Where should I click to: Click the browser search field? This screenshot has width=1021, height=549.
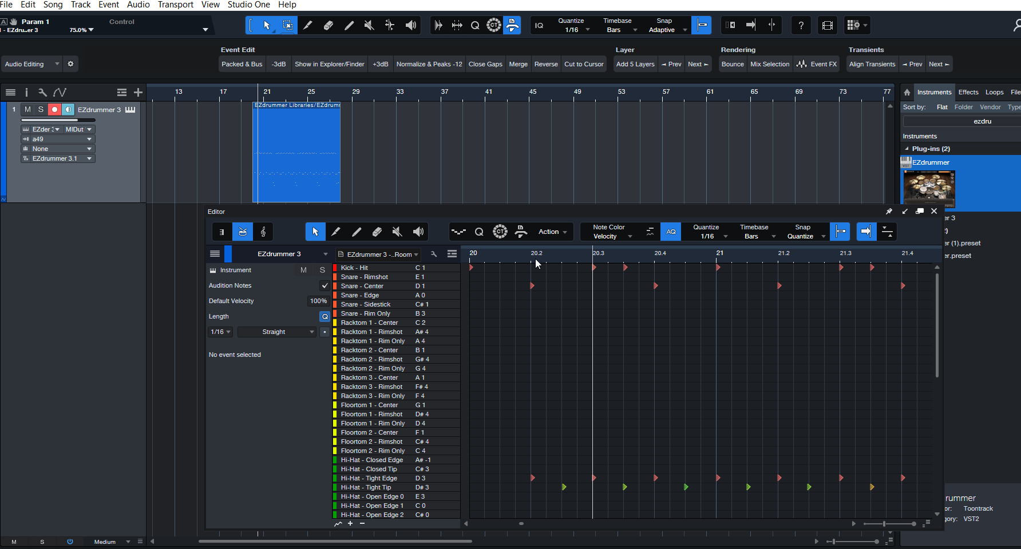[961, 121]
